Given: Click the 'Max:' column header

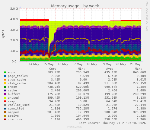Looking at the screenshot, I should click(x=138, y=69).
